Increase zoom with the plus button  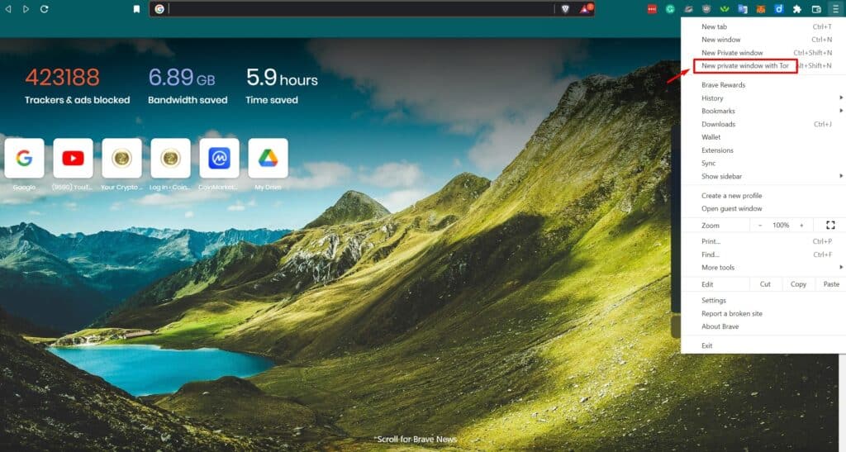click(x=801, y=225)
